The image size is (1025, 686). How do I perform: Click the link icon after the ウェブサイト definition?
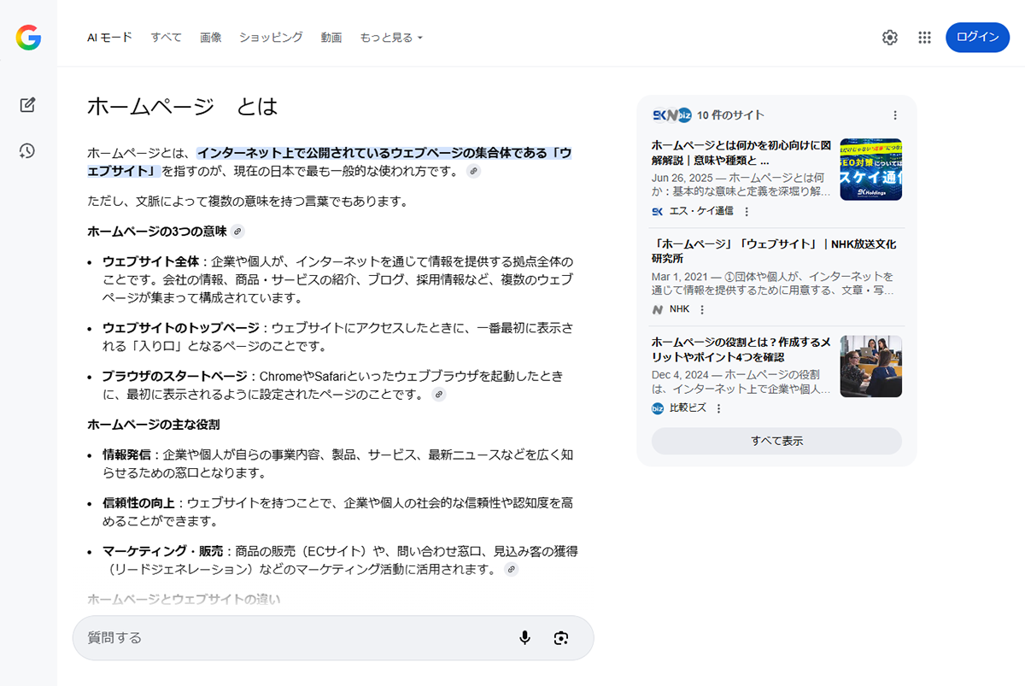coord(474,171)
